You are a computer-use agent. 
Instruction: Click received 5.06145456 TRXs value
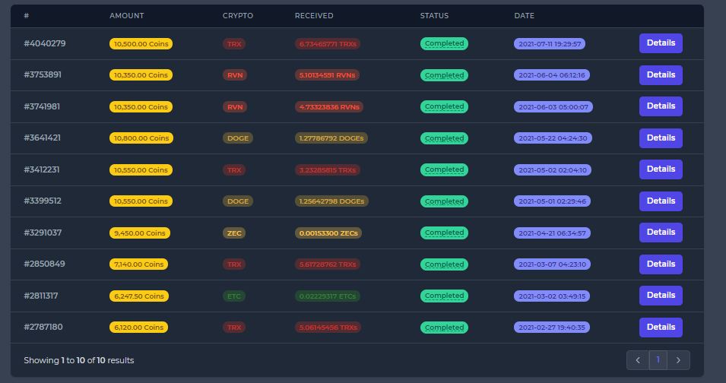pyautogui.click(x=328, y=328)
